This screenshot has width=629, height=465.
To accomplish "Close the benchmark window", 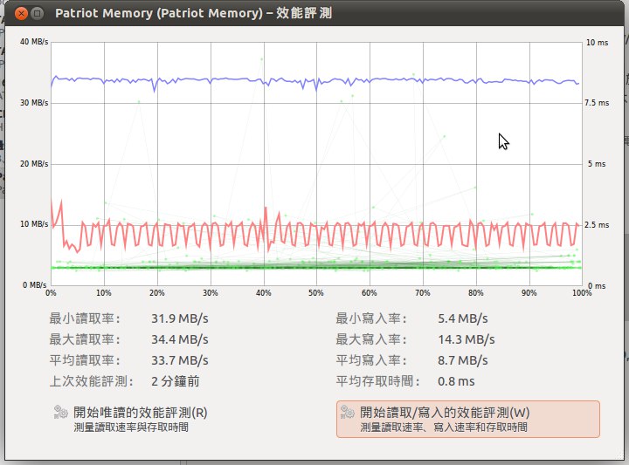I will pos(21,14).
